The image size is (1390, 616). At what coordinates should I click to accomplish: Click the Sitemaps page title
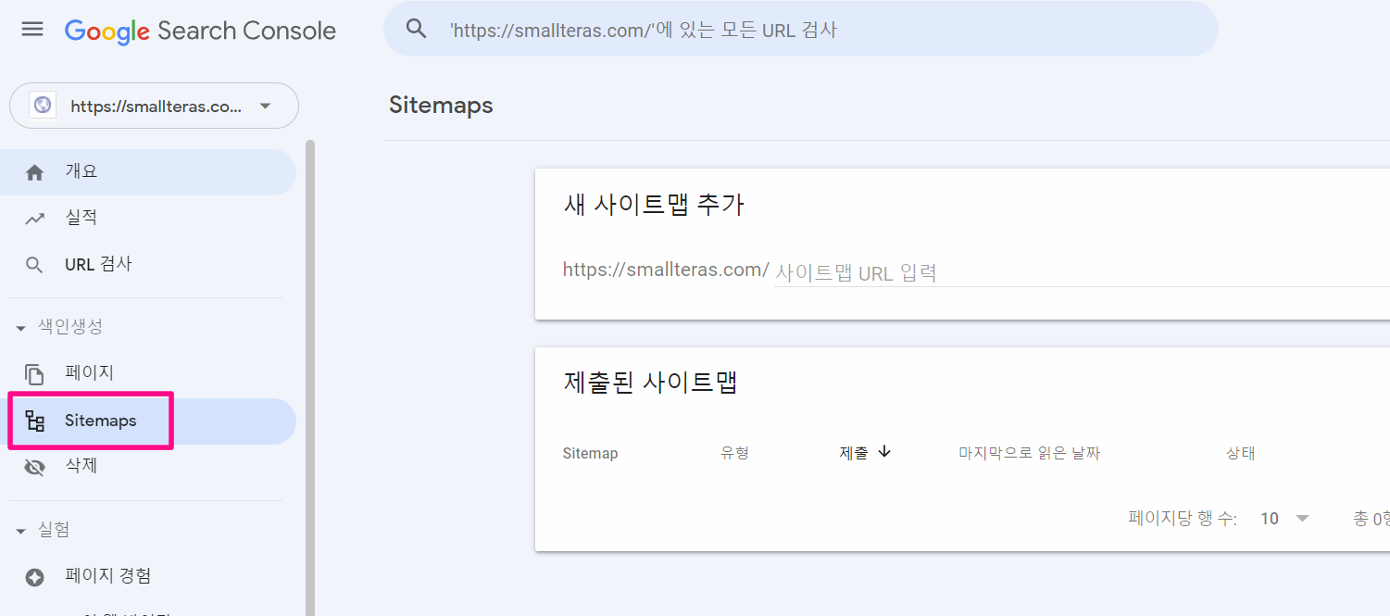pos(441,106)
